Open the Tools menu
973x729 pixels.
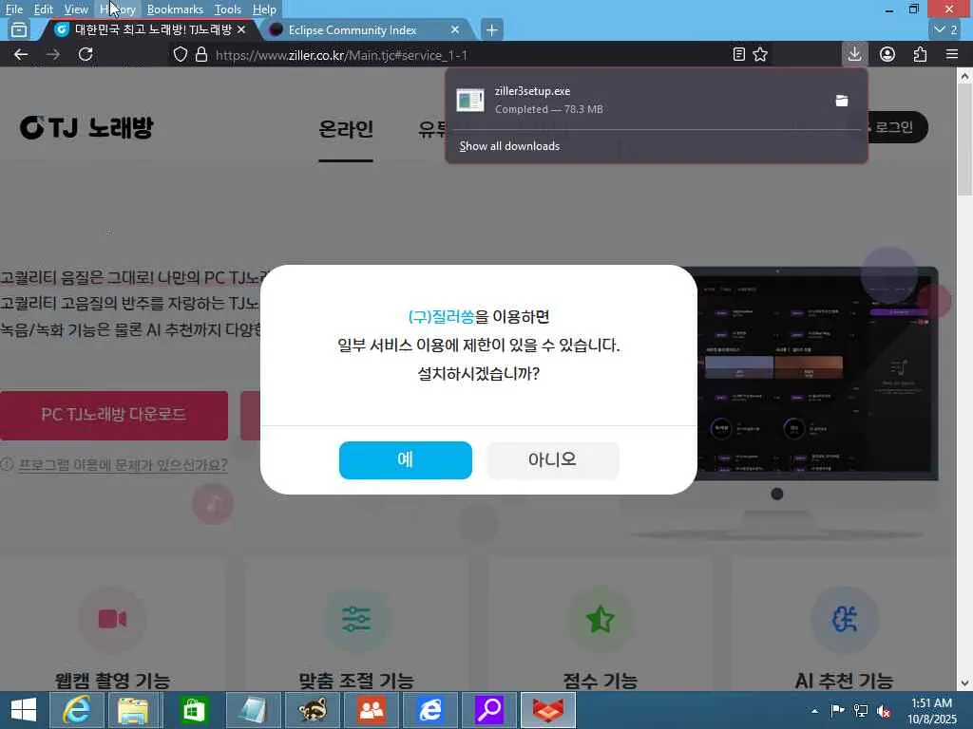click(227, 9)
